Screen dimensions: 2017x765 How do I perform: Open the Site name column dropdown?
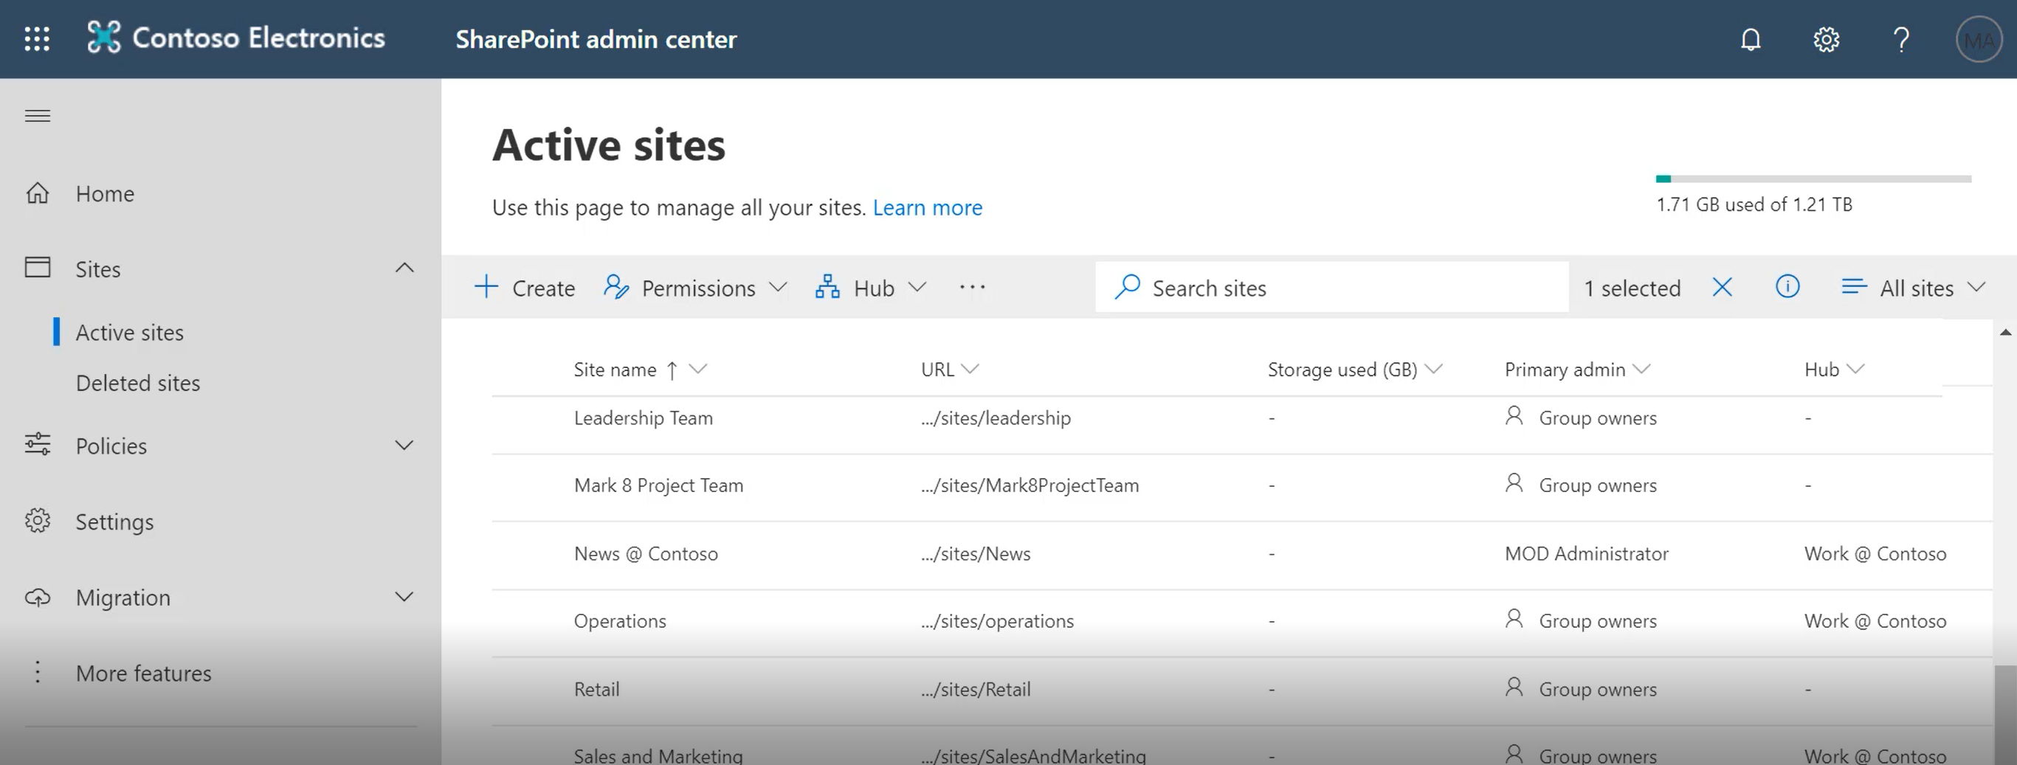coord(697,369)
